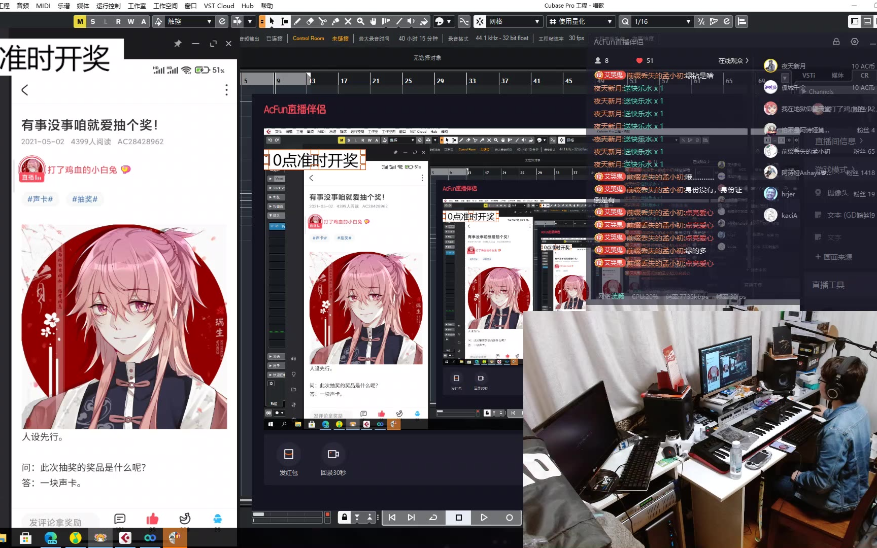
Task: Toggle the transport lock icon
Action: [x=345, y=517]
